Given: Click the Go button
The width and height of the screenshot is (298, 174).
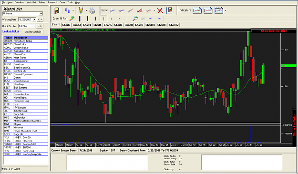Looking at the screenshot, I should click(x=40, y=26).
